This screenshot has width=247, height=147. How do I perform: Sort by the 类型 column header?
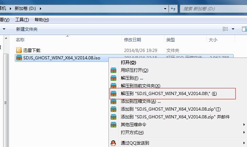click(171, 40)
